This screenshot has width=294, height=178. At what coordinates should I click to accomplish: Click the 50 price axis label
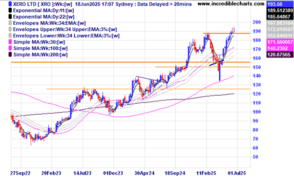255,157
